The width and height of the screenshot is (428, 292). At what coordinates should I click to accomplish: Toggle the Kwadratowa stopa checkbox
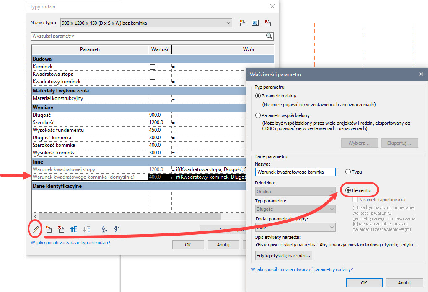[x=153, y=74]
